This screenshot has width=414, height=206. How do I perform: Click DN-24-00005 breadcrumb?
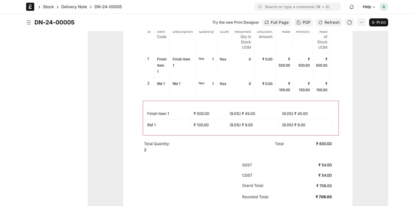pos(108,7)
